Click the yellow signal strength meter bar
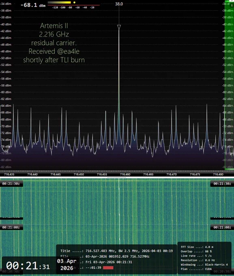 click(x=59, y=2)
